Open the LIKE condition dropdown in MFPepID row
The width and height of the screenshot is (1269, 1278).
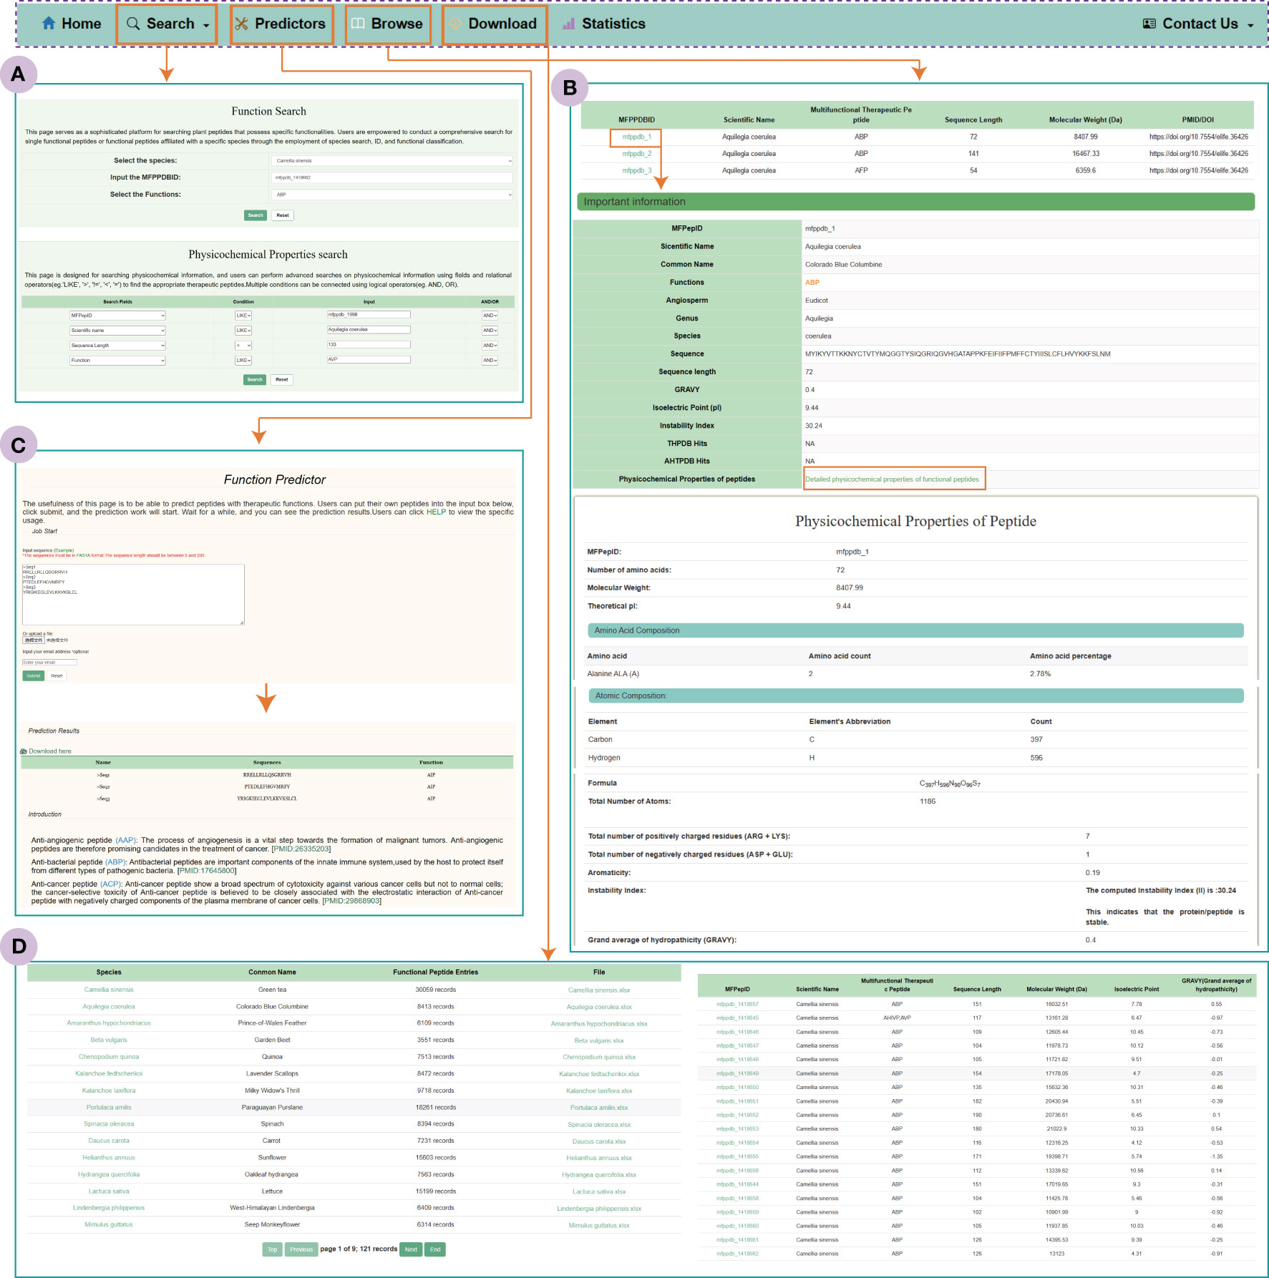243,316
